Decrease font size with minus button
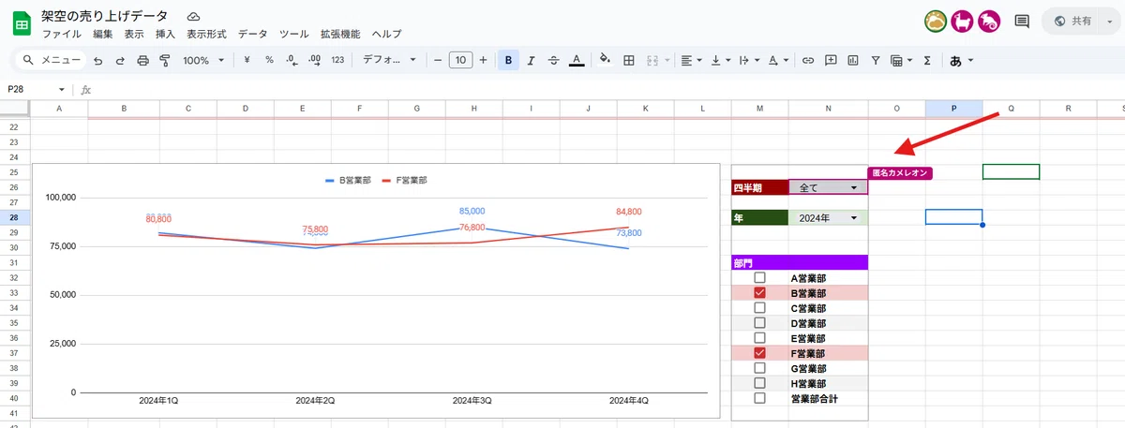1125x428 pixels. coord(437,60)
